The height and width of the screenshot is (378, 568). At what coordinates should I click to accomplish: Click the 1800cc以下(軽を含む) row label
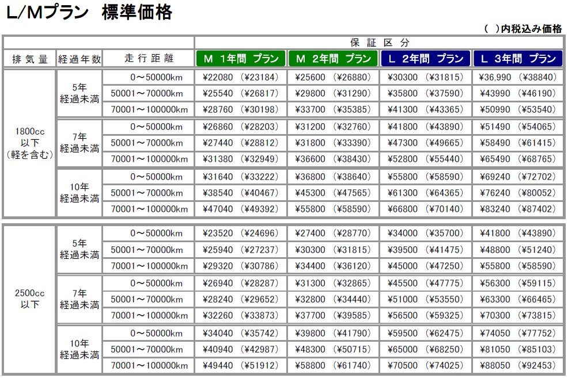point(30,143)
